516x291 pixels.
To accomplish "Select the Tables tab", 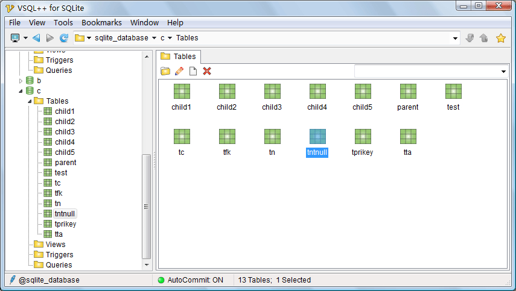I will pyautogui.click(x=178, y=57).
